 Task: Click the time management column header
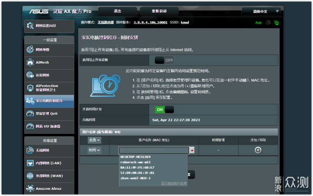[x=218, y=140]
